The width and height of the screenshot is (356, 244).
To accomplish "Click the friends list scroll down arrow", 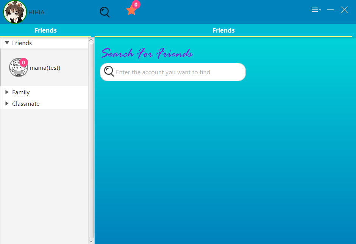I will tap(91, 241).
